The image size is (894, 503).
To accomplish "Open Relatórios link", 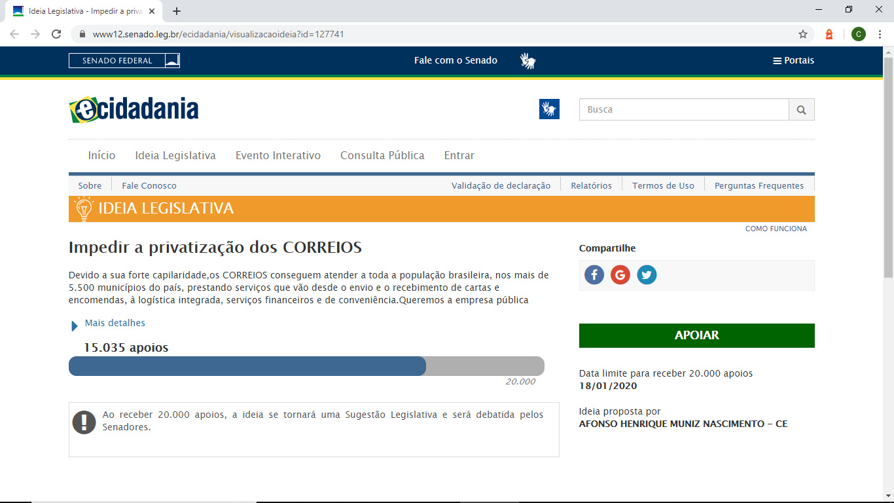I will click(x=591, y=185).
